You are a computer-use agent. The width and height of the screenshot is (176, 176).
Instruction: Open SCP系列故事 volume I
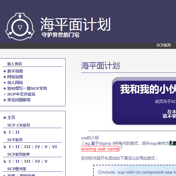click(10, 161)
